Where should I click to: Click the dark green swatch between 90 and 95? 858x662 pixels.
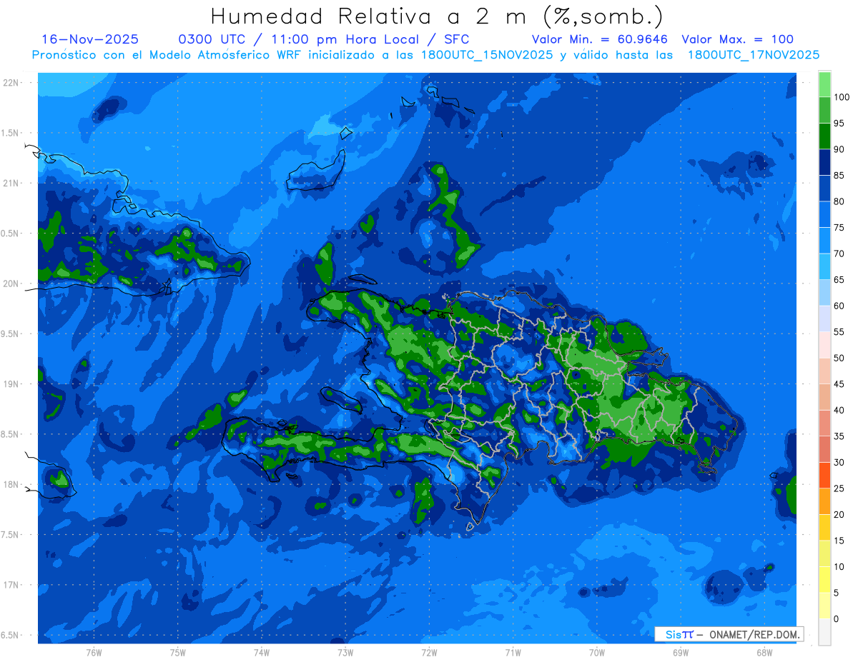pyautogui.click(x=824, y=136)
